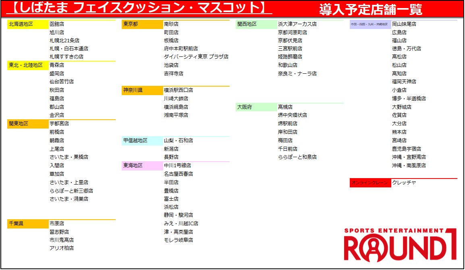This screenshot has height=270, width=465.
Task: Click 岡山妹尾店
Action: (x=404, y=24)
